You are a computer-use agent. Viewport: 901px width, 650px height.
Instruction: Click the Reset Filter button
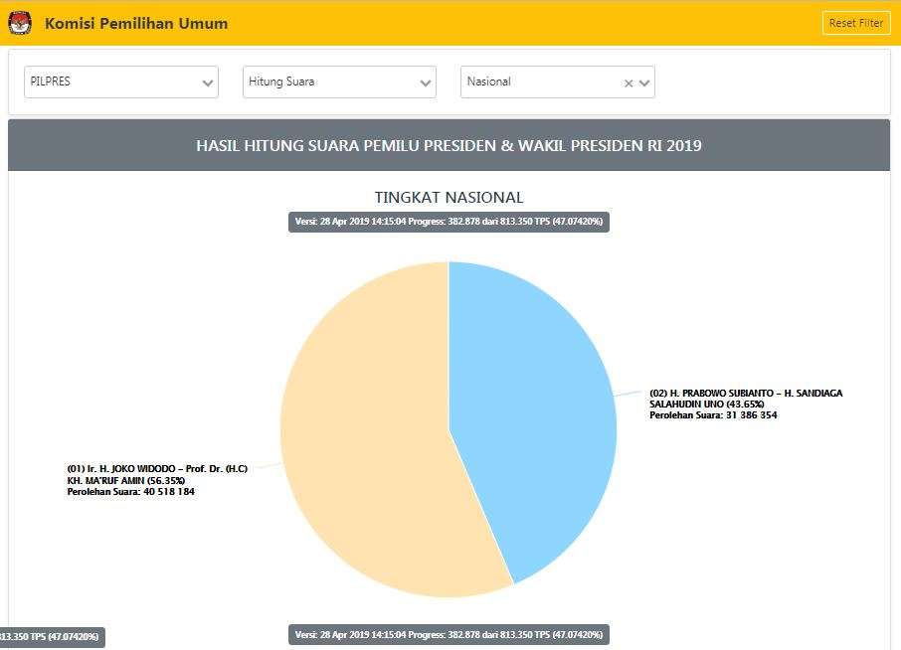tap(856, 23)
